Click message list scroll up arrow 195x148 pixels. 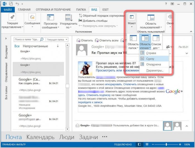point(67,45)
